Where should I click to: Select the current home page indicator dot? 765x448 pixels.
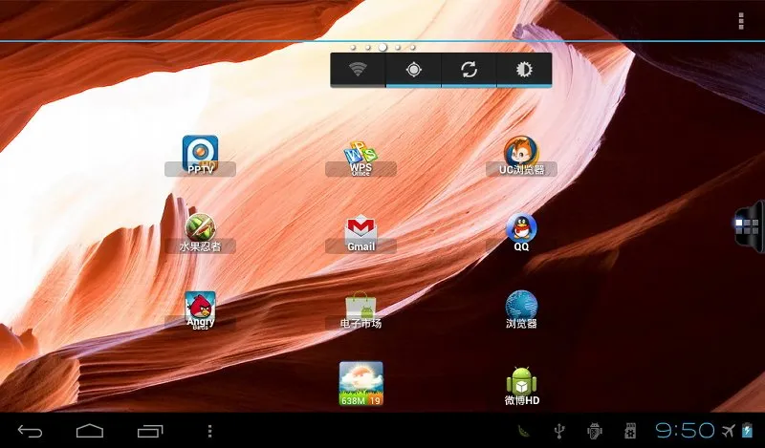coord(382,48)
